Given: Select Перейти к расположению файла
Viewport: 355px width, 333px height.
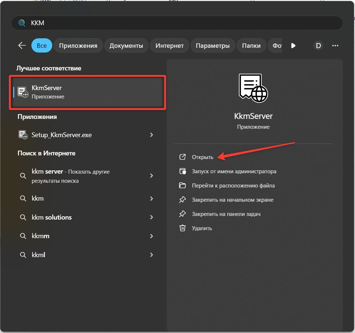Looking at the screenshot, I should click(233, 186).
